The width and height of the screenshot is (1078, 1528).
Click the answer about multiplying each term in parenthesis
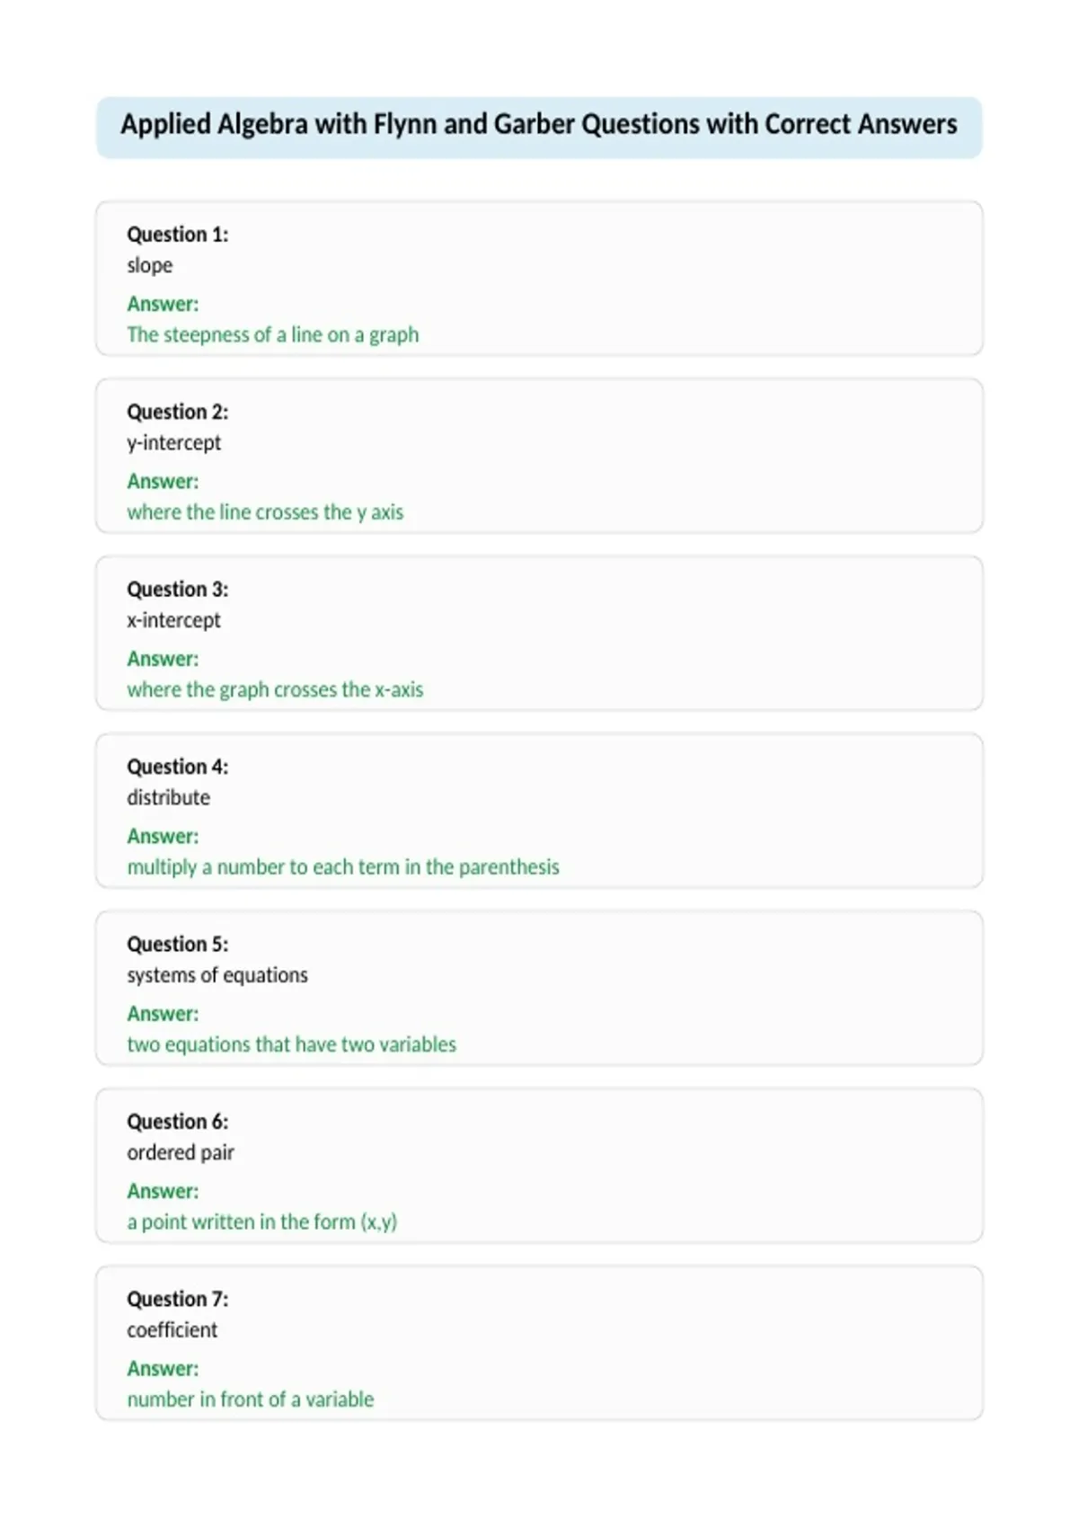coord(343,867)
